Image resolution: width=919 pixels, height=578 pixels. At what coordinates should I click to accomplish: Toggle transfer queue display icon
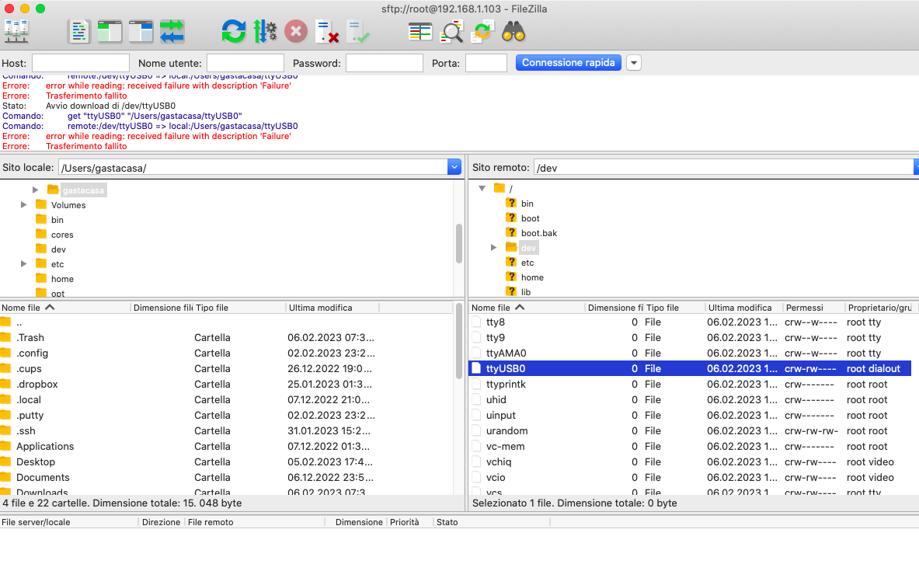[172, 32]
